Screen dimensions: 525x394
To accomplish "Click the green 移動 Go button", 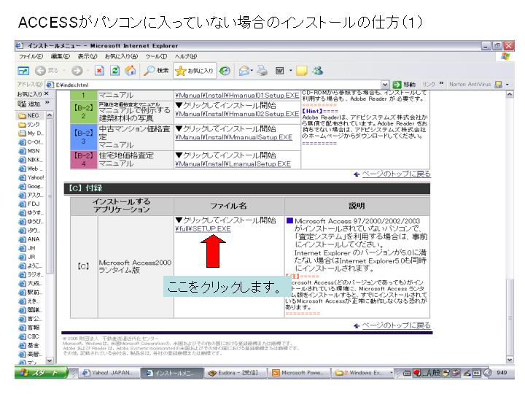I will click(x=404, y=85).
